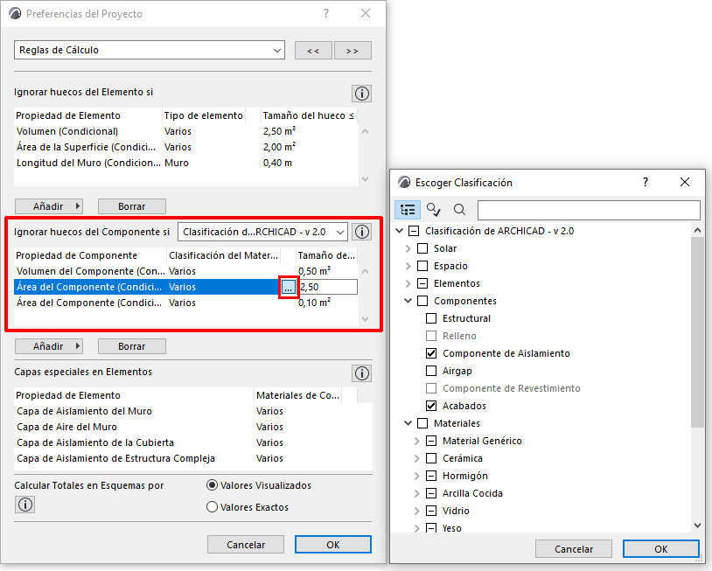Select Capa de Aire del Muro row
712x571 pixels.
point(193,427)
